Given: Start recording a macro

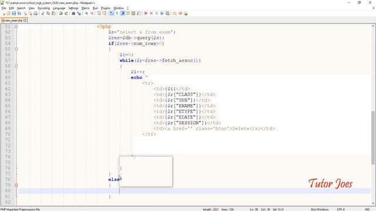Looking at the screenshot, I should [146, 13].
